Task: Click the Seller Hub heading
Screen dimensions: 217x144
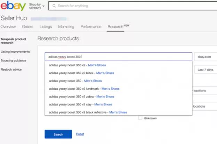Action: coord(14,18)
